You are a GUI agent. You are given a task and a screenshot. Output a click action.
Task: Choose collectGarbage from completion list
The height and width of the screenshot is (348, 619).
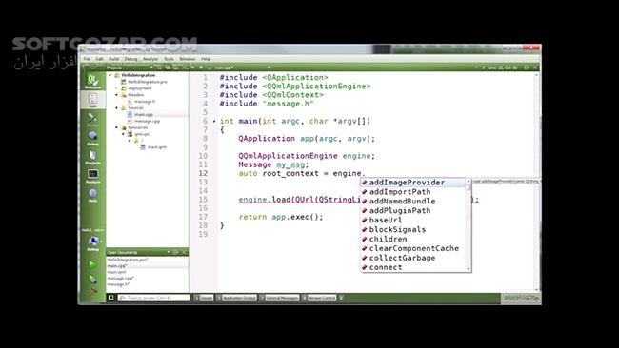point(413,258)
